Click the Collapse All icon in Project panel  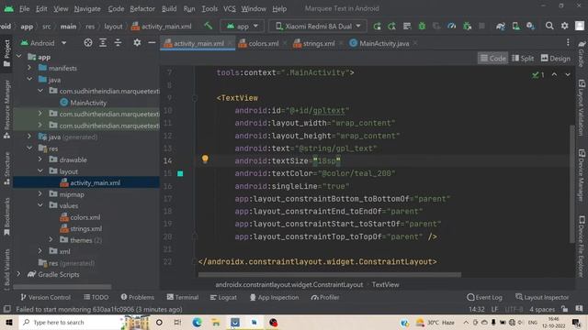pos(118,43)
